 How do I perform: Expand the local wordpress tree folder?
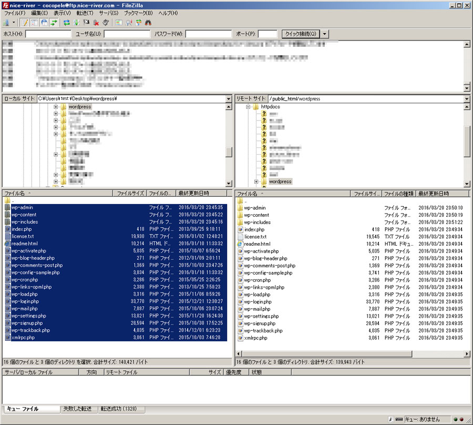[x=56, y=107]
